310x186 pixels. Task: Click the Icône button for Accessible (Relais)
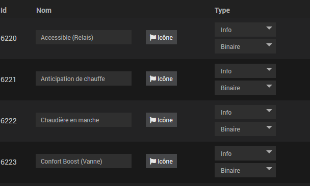(x=161, y=37)
